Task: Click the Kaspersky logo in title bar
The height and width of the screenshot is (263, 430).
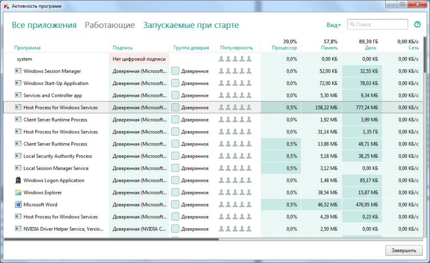Action: coord(6,6)
